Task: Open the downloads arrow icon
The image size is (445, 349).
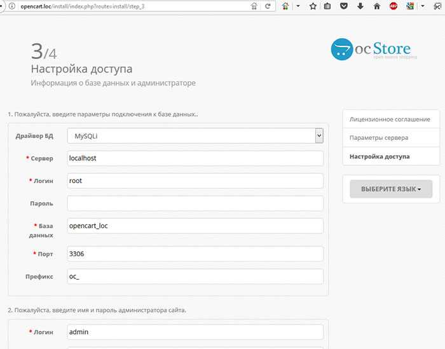Action: point(360,6)
